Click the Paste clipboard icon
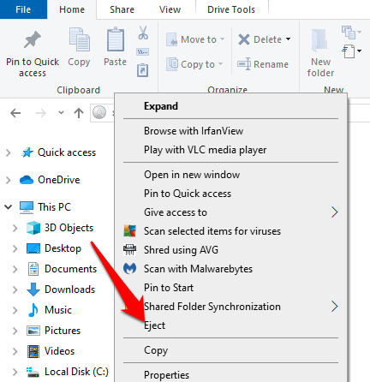370x382 pixels. coord(116,39)
